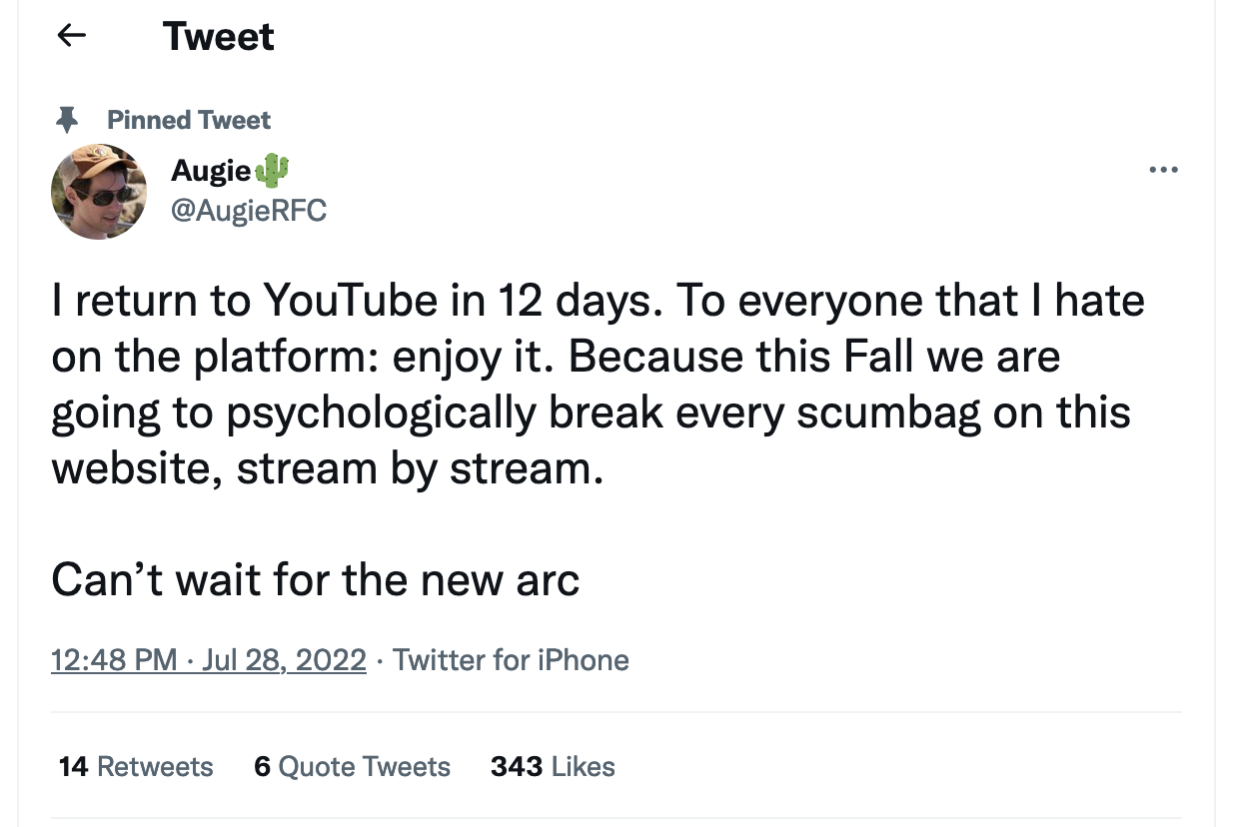Click the Twitter for iPhone source label
This screenshot has width=1239, height=827.
[511, 660]
